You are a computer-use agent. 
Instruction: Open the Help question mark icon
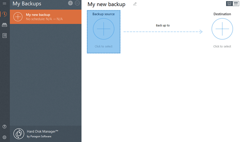5,127
